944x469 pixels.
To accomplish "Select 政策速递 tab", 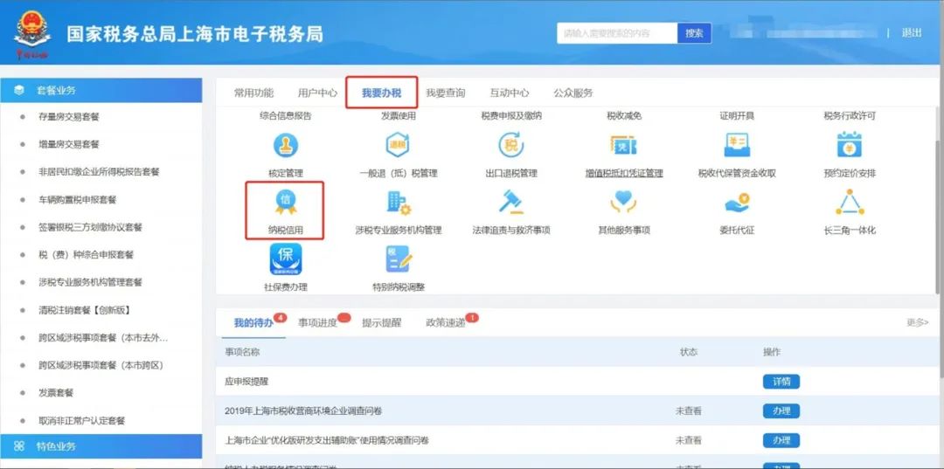I will (446, 323).
